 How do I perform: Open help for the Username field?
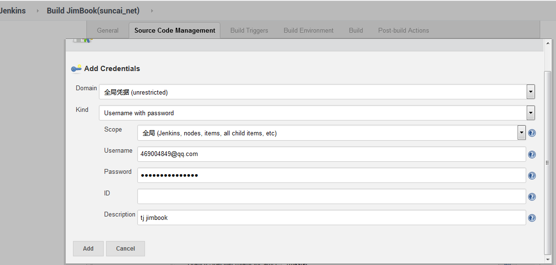[x=532, y=154]
